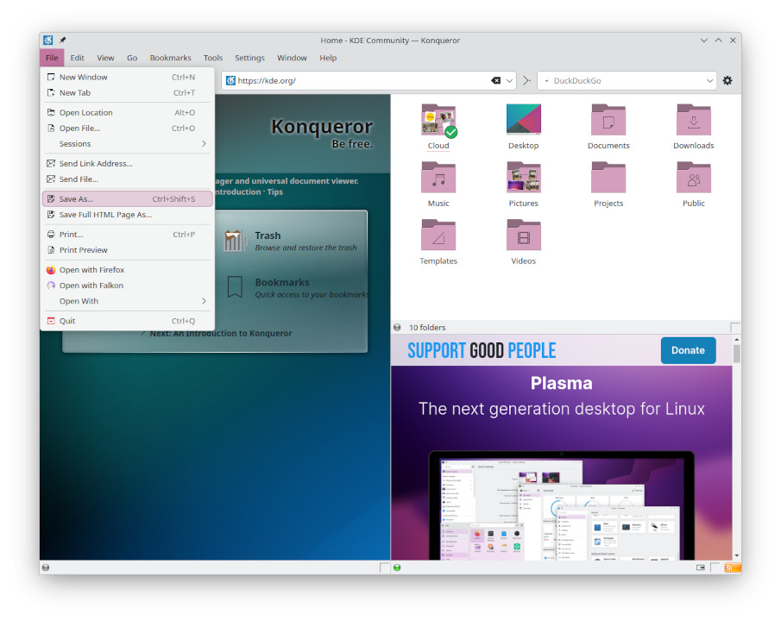This screenshot has height=621, width=781.
Task: Clear the URL using the X icon
Action: tap(494, 80)
